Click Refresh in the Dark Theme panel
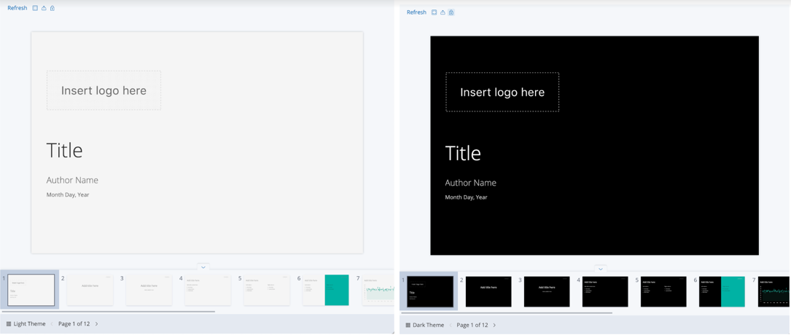This screenshot has width=791, height=335. coord(416,12)
